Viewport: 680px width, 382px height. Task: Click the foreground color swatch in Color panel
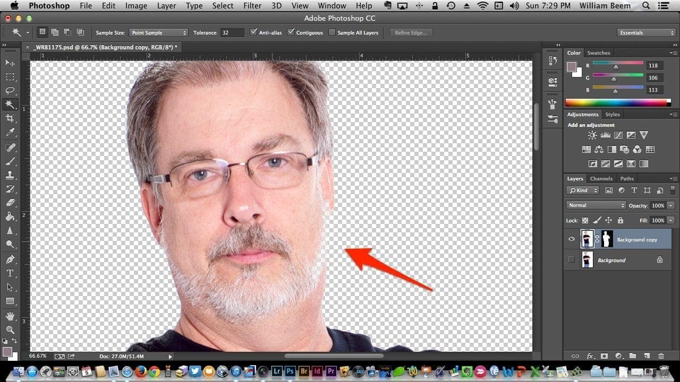point(572,67)
